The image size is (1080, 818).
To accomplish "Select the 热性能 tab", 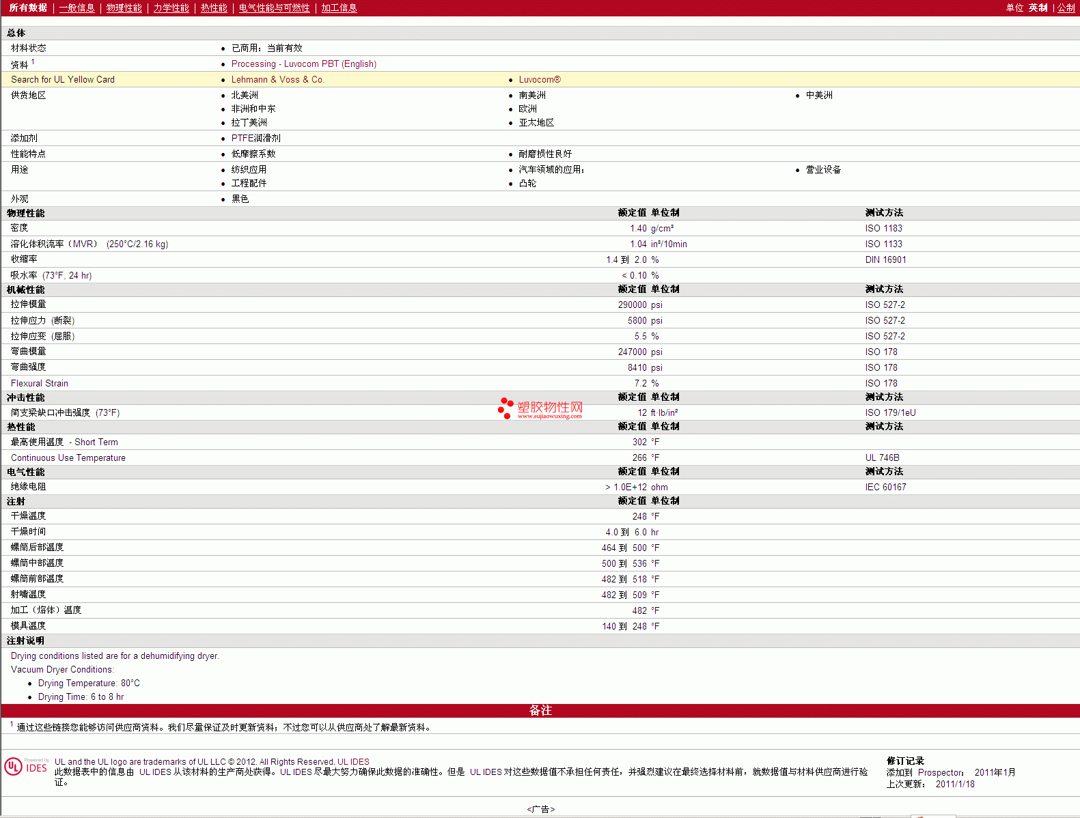I will (x=214, y=8).
